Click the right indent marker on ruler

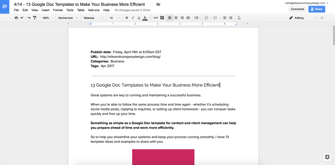coord(236,24)
